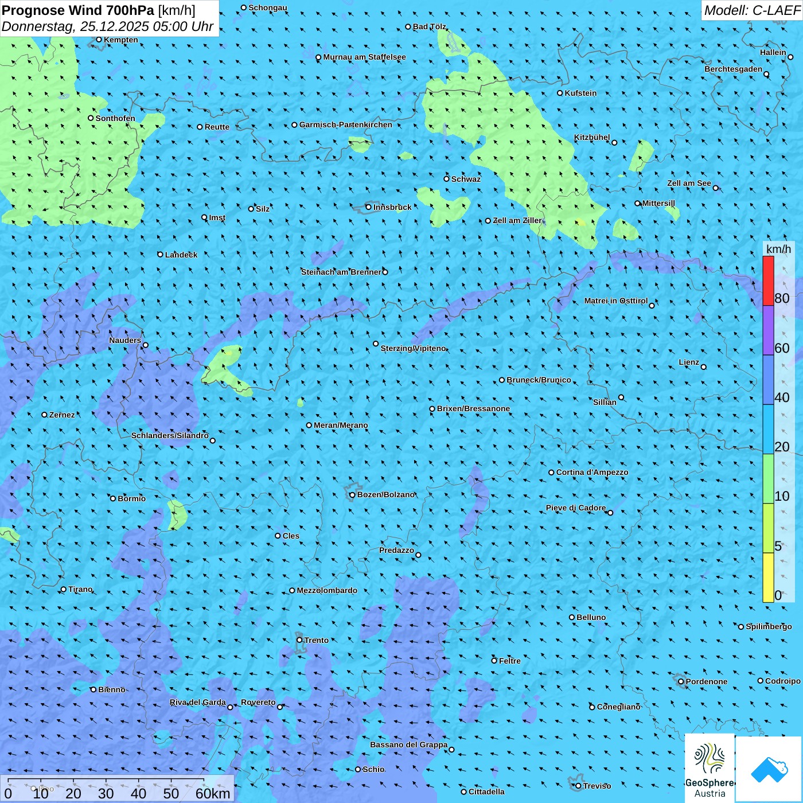Viewport: 803px width, 803px height.
Task: Click the 'Bad Tölz' label
Action: point(430,26)
